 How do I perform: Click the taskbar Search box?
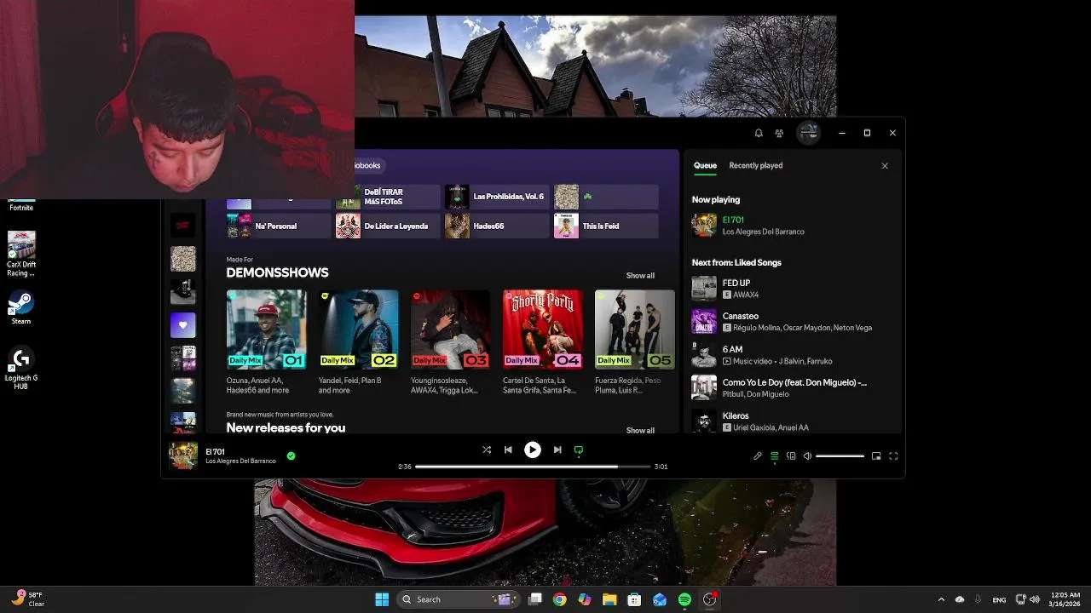460,599
